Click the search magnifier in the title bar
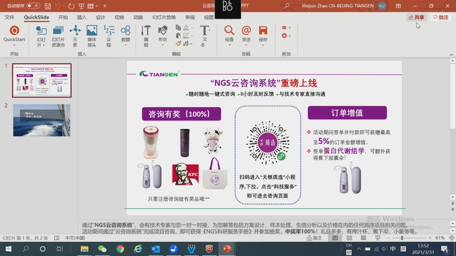 [x=287, y=6]
